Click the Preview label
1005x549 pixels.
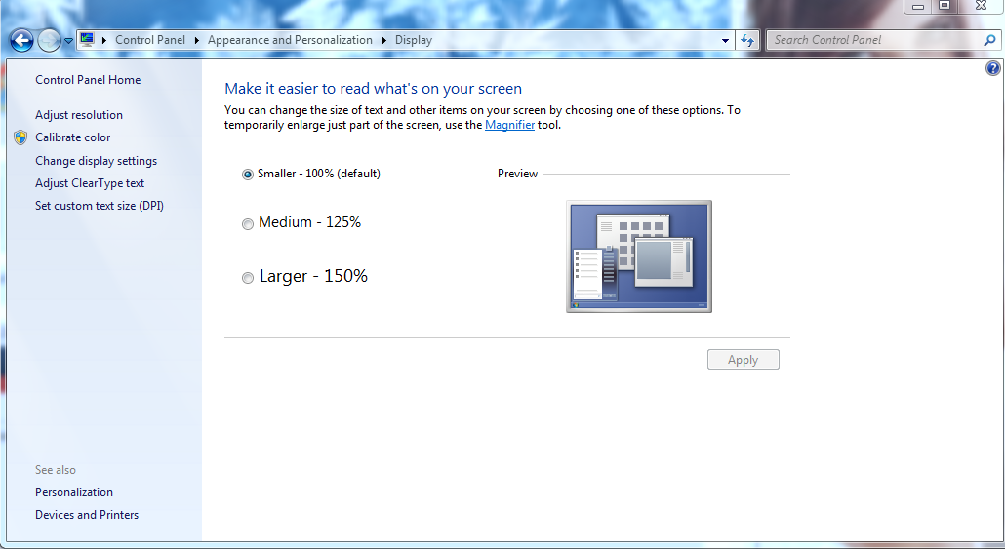pos(517,174)
